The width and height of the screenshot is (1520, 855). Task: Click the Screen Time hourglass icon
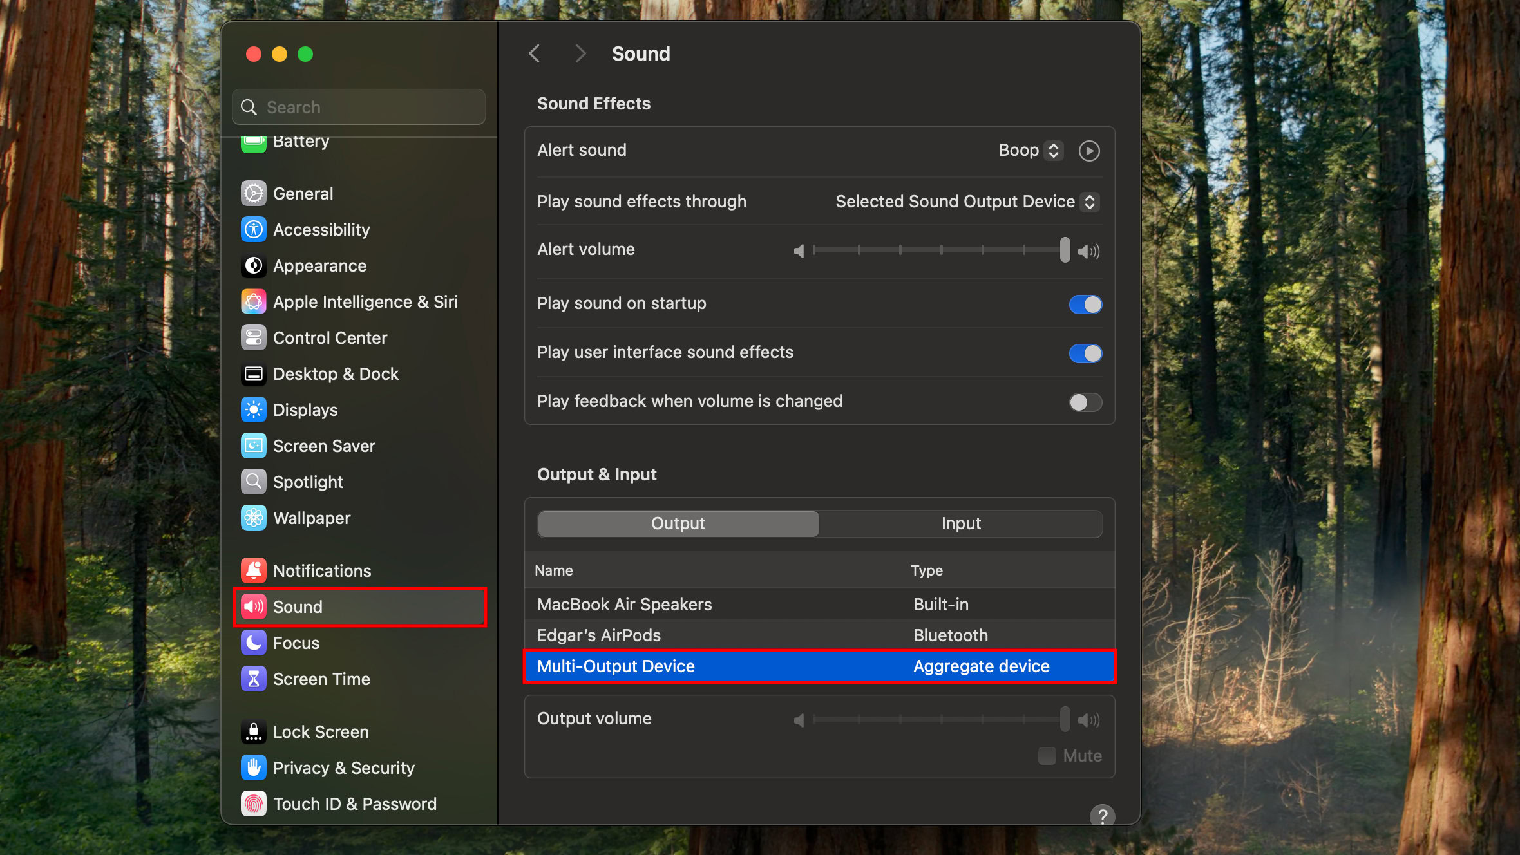(x=253, y=679)
